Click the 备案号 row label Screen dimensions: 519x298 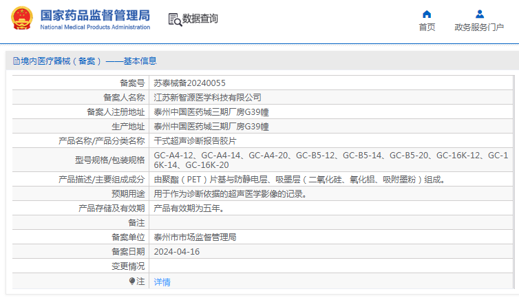132,83
